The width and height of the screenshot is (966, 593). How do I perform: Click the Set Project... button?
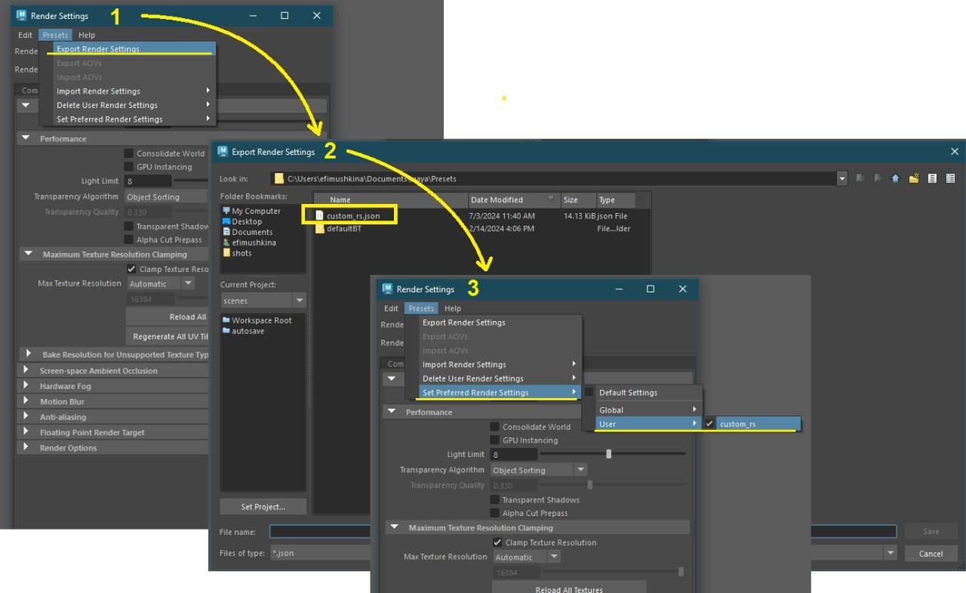point(263,506)
